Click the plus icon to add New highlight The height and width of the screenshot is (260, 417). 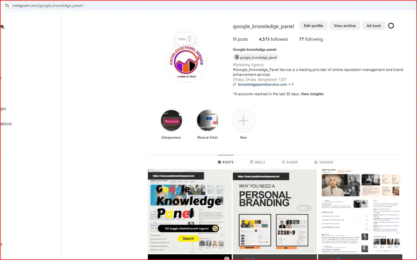[x=244, y=121]
